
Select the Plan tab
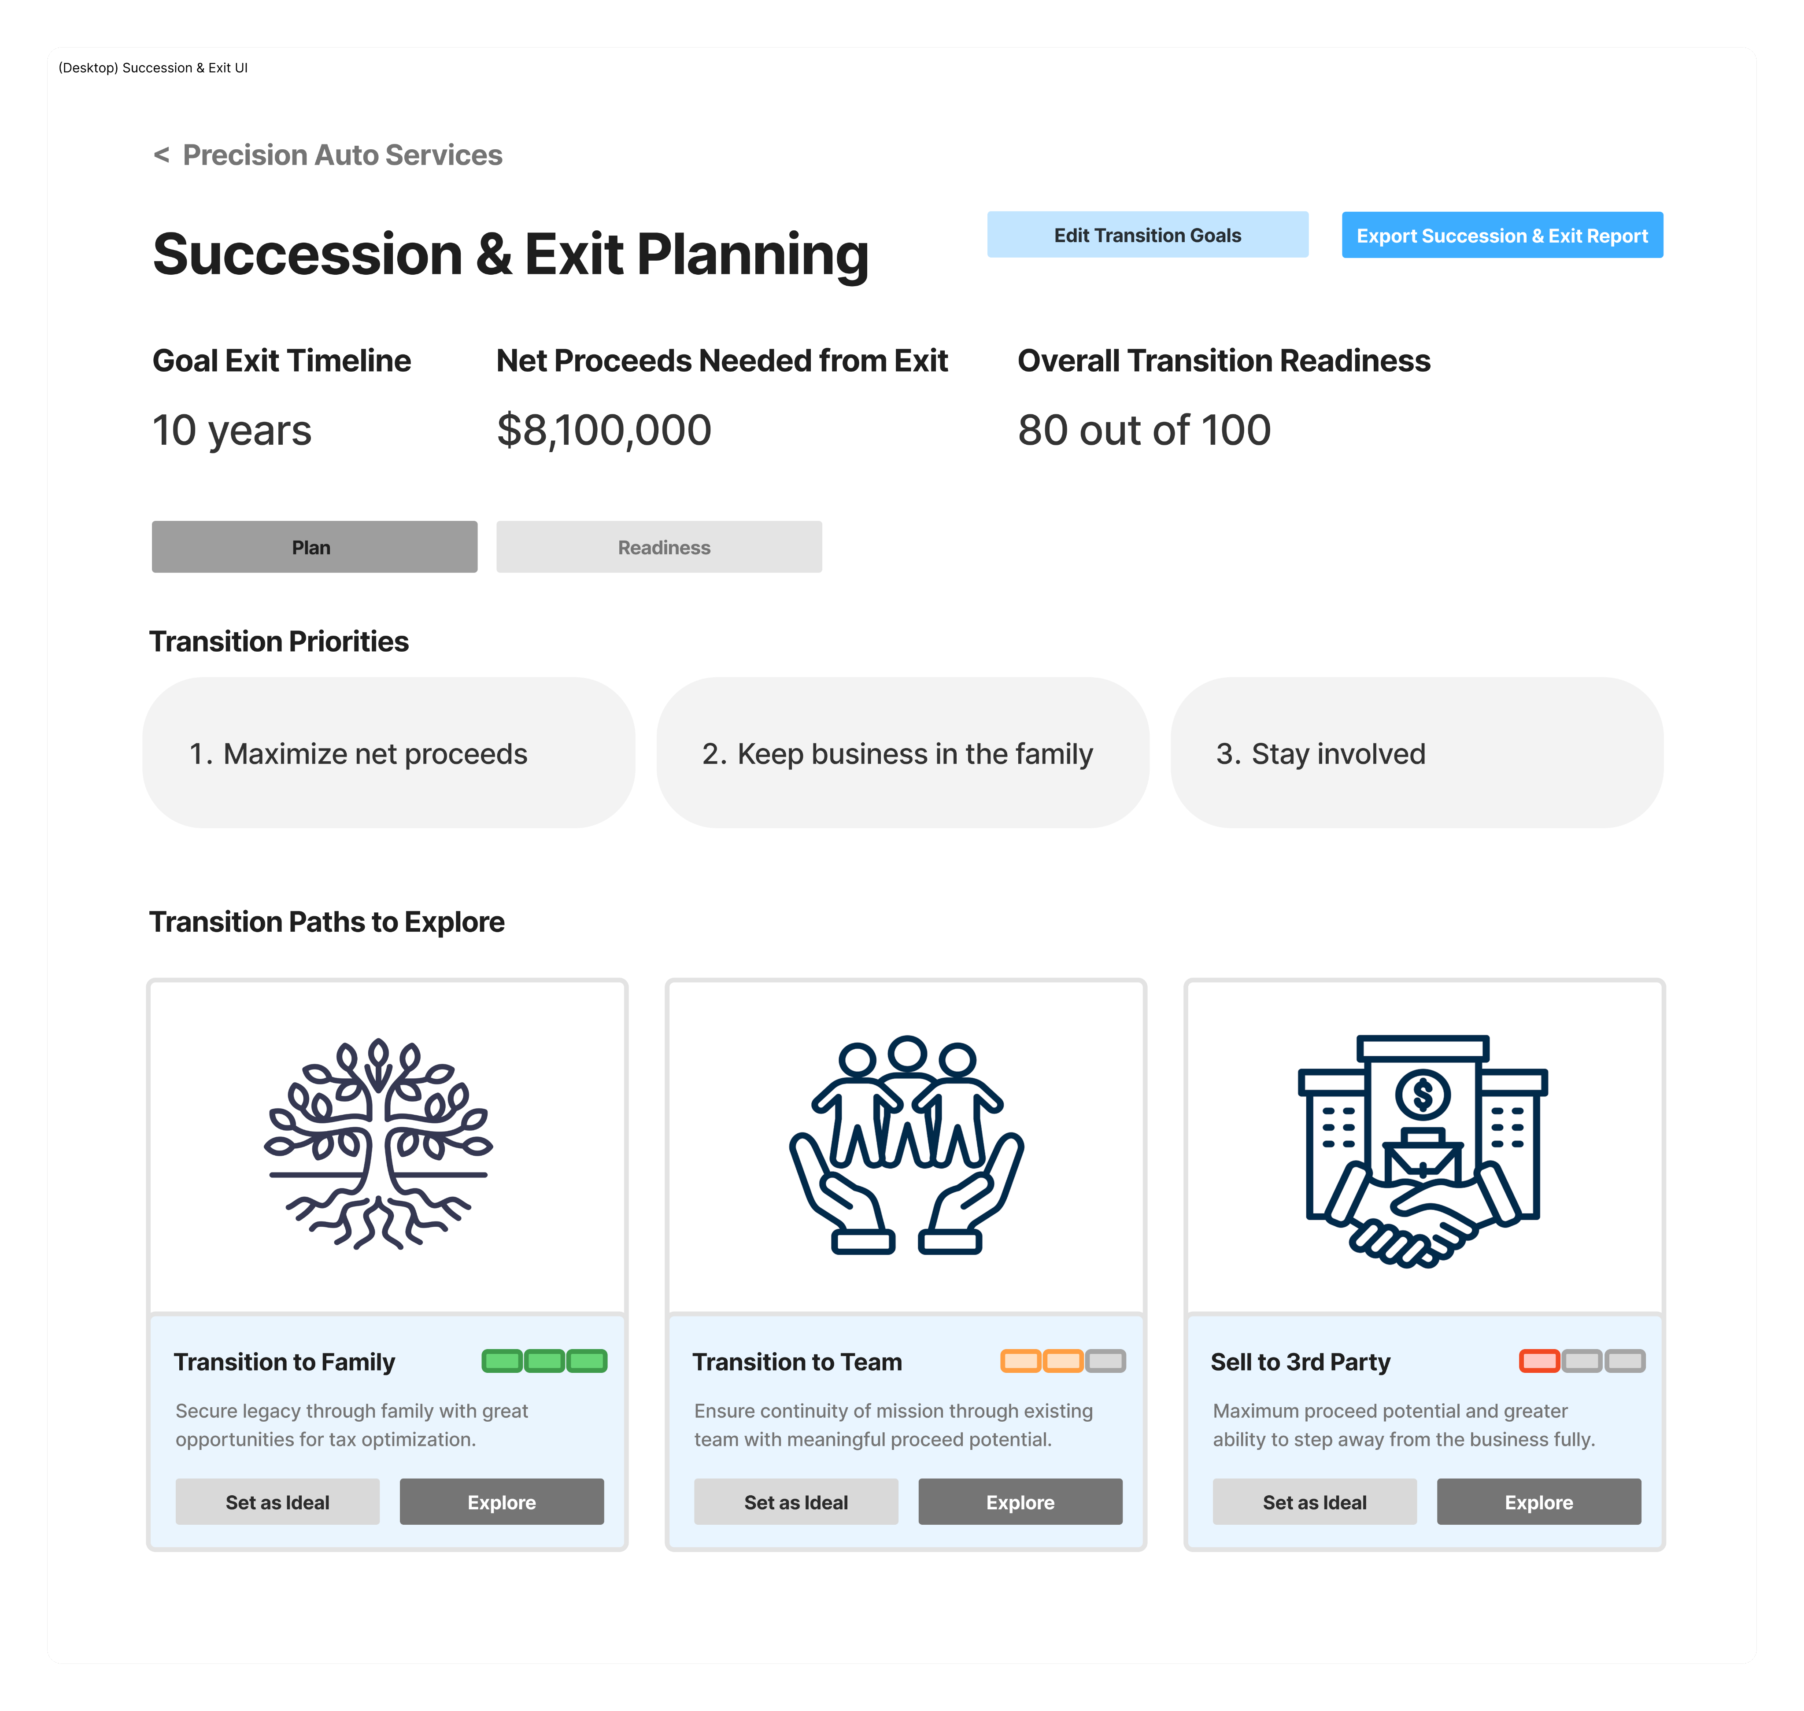pos(314,547)
